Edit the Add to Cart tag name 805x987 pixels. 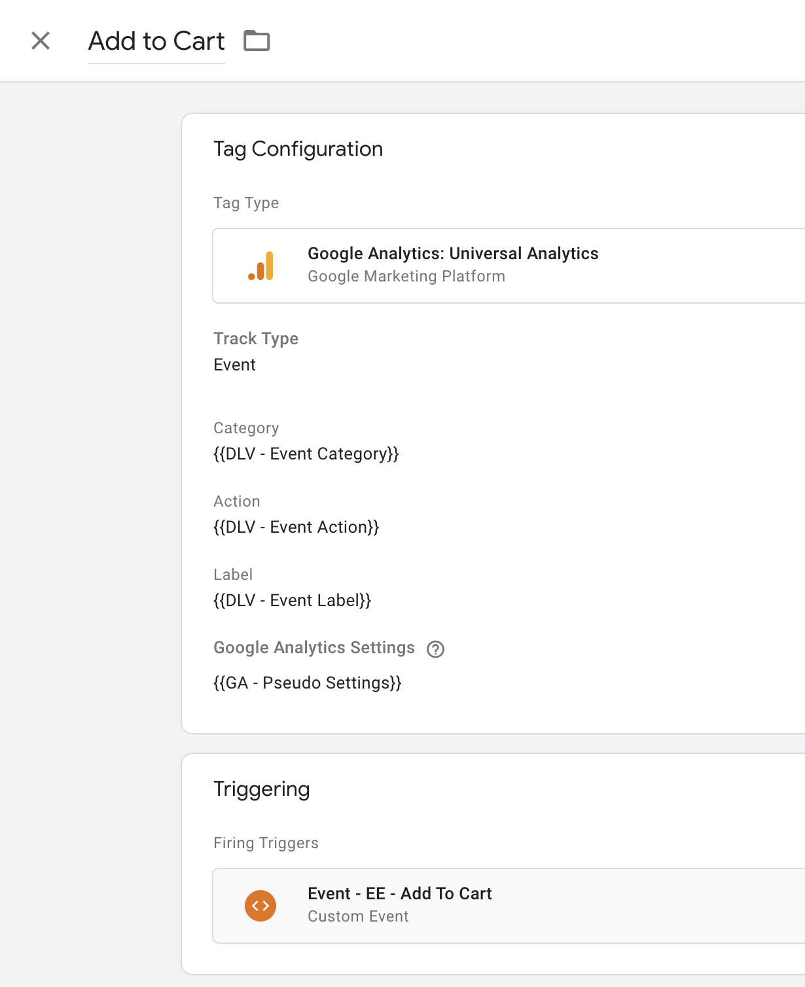pos(156,41)
